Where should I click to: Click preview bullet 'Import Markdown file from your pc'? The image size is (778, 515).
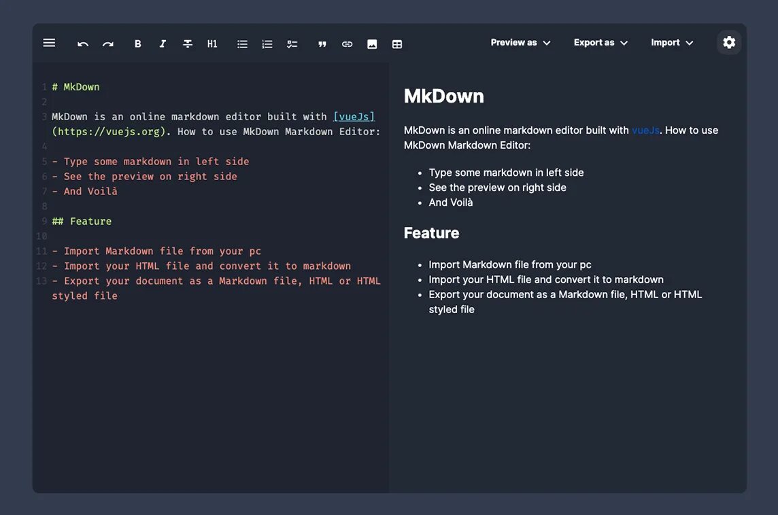pos(509,265)
